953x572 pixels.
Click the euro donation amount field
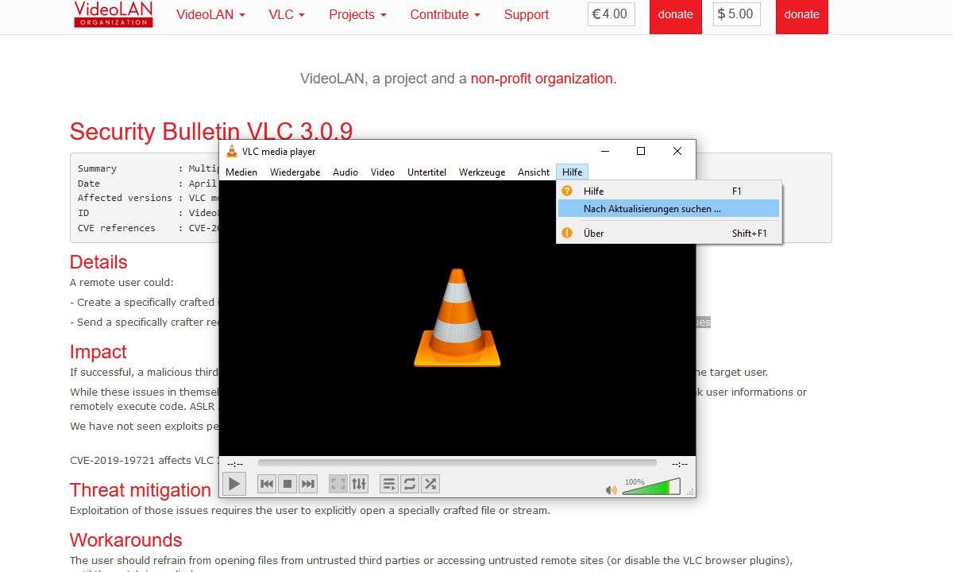pos(612,14)
